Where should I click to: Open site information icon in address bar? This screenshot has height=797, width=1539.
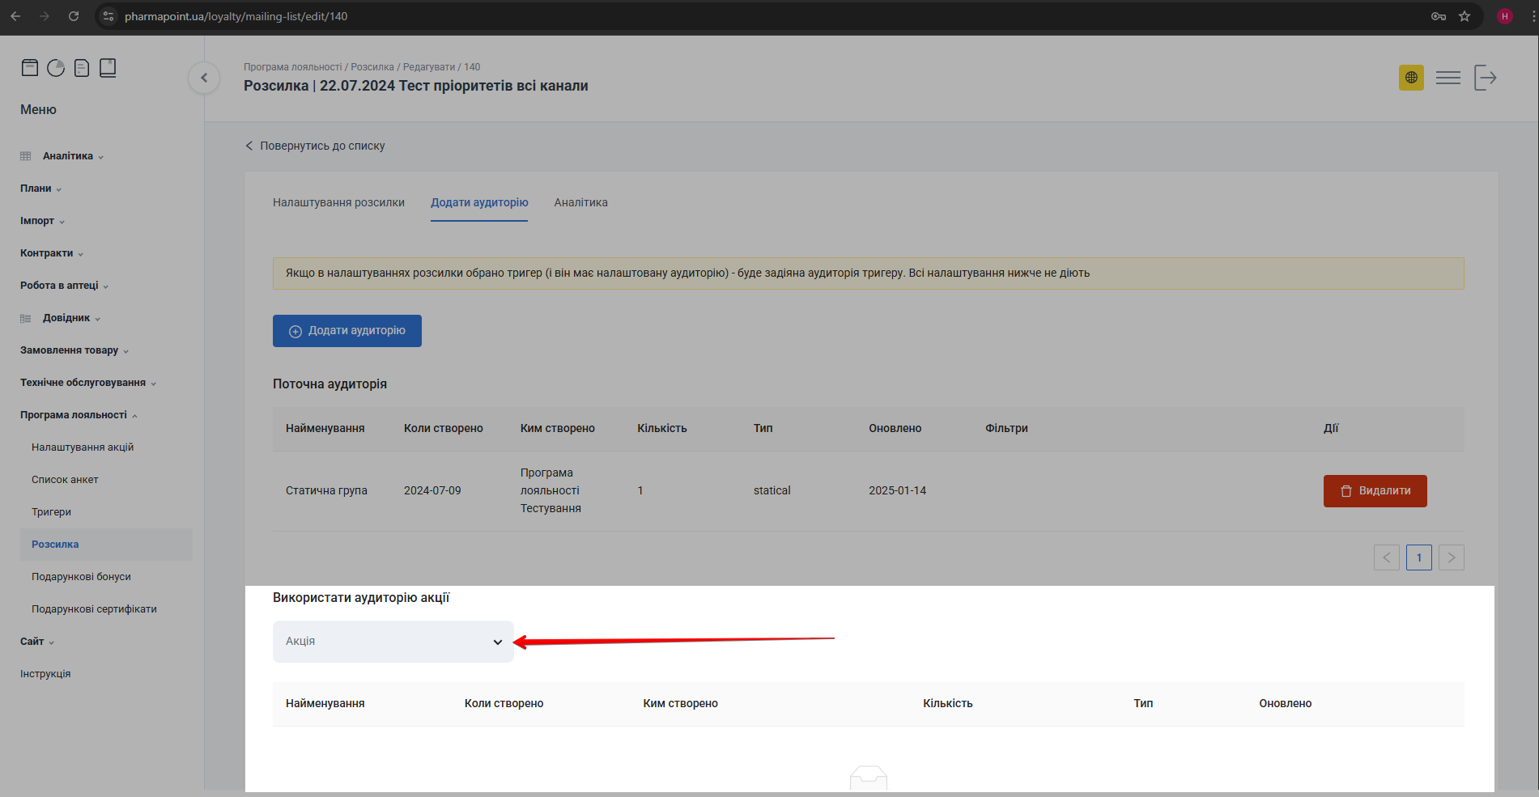click(x=108, y=16)
